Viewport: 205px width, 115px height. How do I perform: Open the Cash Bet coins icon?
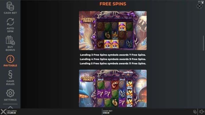tap(10, 6)
